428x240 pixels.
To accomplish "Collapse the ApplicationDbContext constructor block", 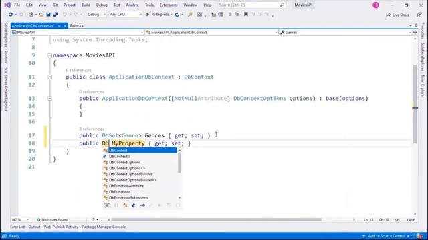I will coord(49,99).
